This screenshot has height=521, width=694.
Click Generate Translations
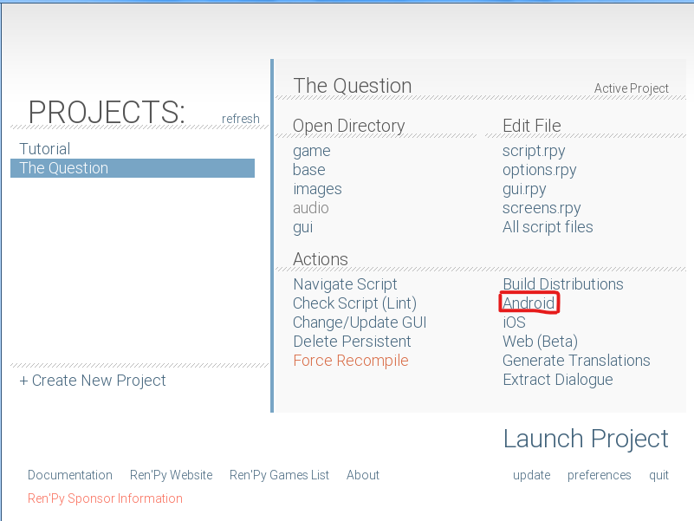(576, 361)
